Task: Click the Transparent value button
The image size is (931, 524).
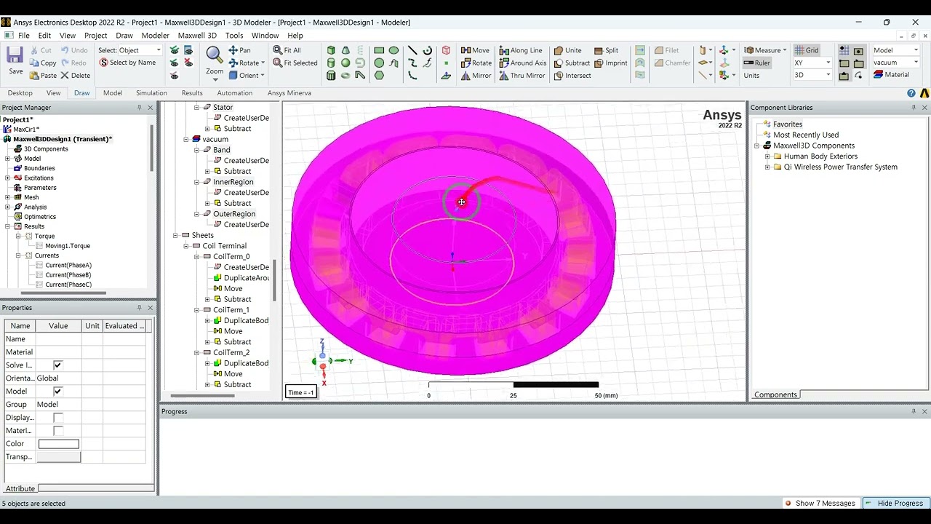Action: (59, 457)
